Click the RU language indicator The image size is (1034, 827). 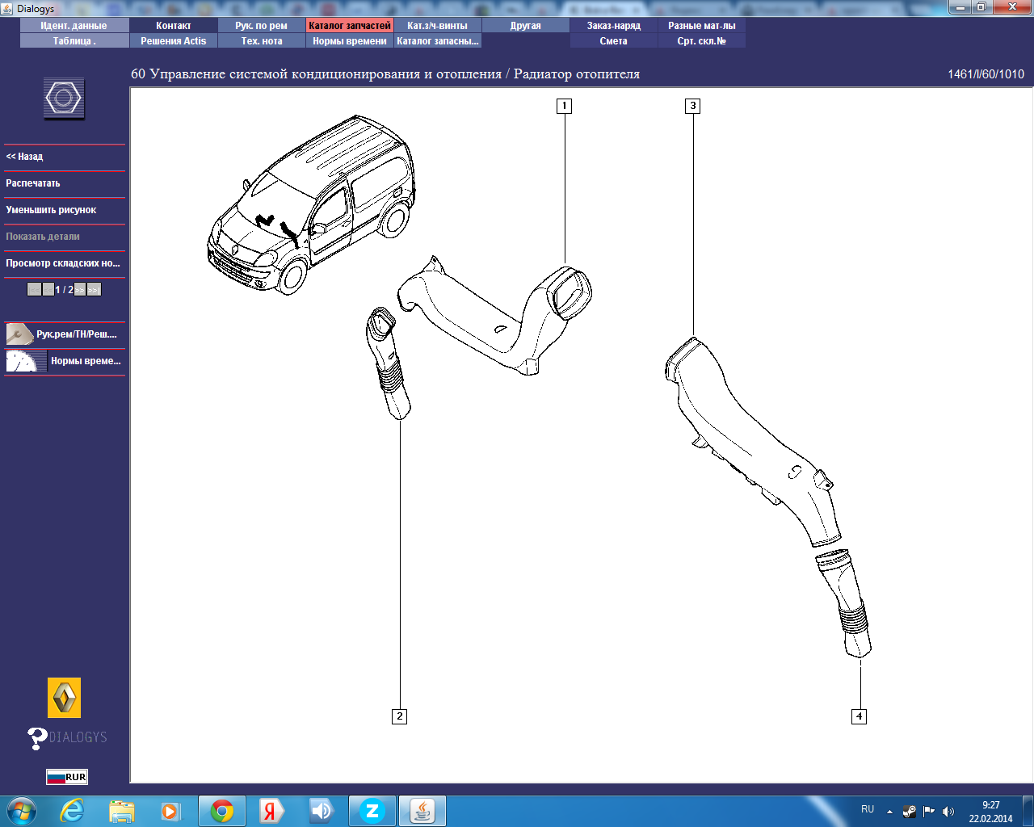point(868,809)
